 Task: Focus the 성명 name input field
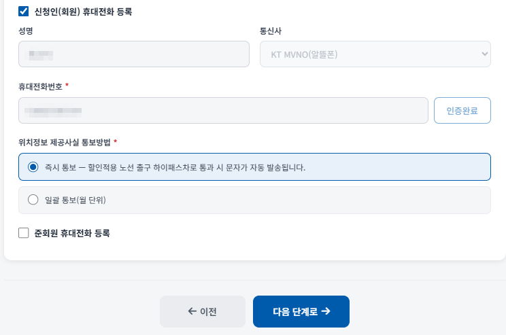(134, 54)
